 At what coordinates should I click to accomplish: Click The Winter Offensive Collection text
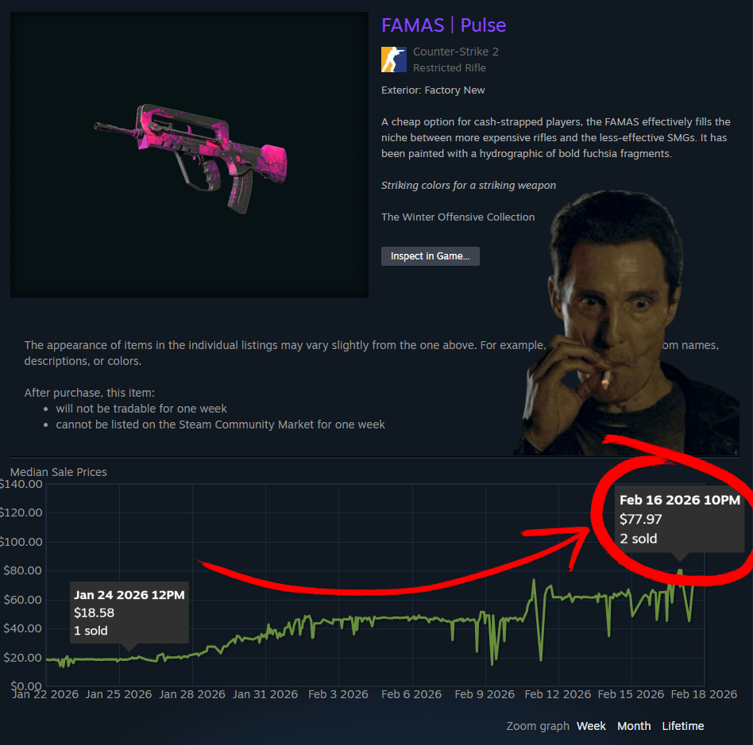458,217
